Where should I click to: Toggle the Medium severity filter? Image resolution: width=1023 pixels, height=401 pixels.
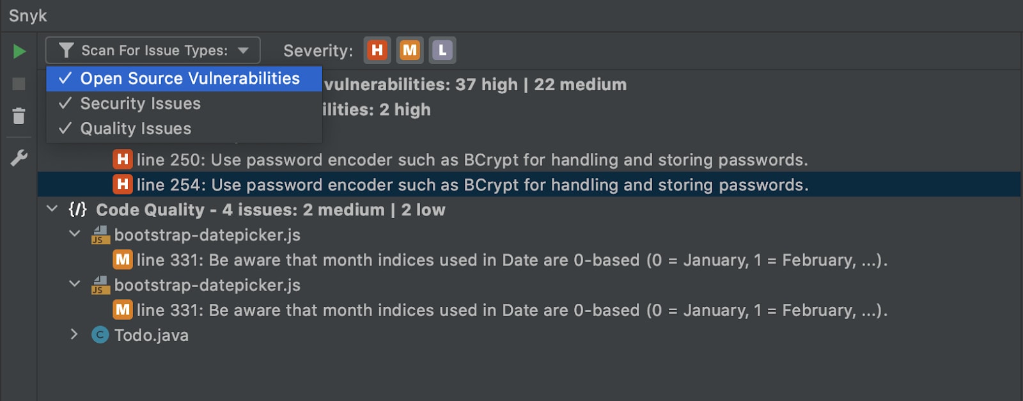pos(410,50)
